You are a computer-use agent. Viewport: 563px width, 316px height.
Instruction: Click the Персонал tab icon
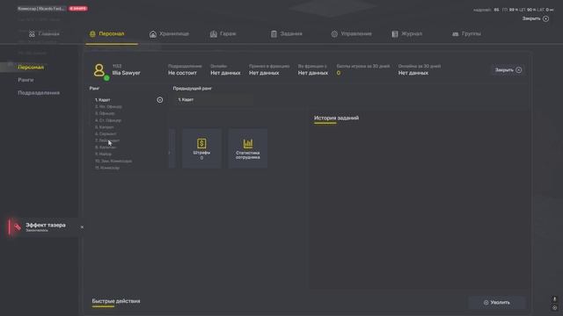pyautogui.click(x=92, y=33)
